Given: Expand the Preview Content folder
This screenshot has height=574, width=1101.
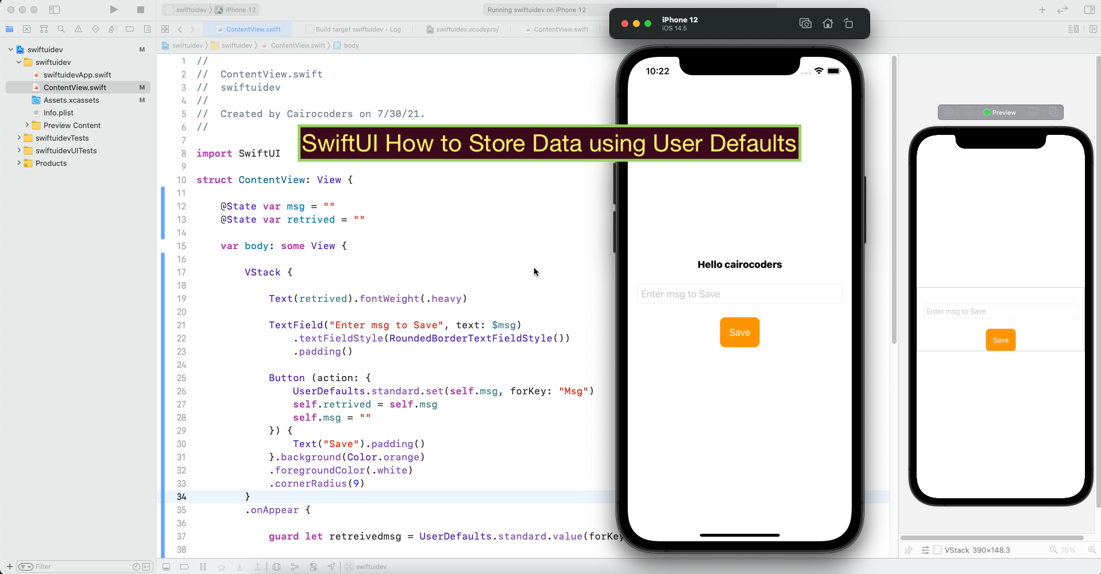Looking at the screenshot, I should pos(26,125).
